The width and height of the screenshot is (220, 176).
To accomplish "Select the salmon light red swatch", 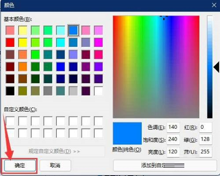I will point(10,30).
